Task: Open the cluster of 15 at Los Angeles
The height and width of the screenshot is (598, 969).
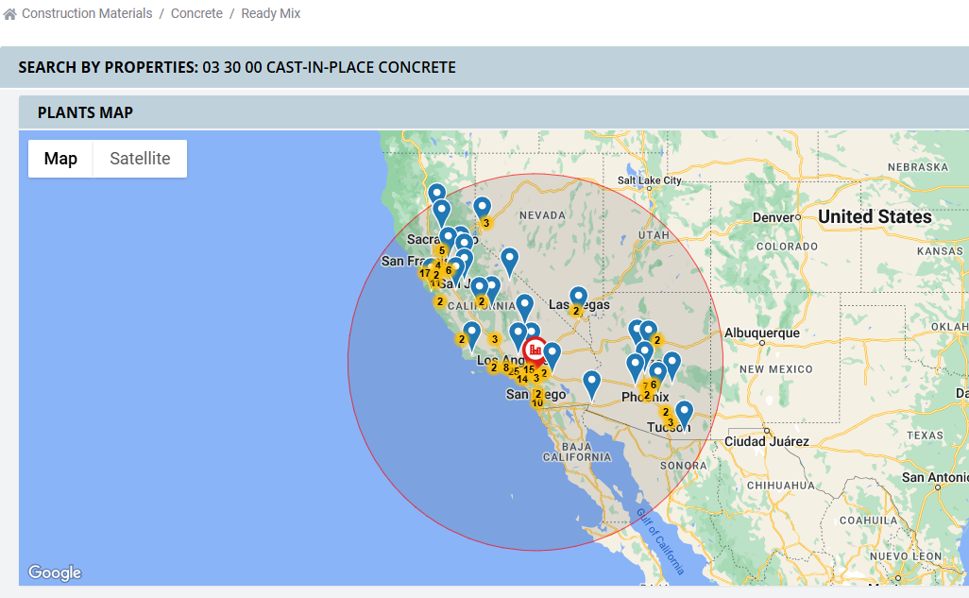Action: 529,369
